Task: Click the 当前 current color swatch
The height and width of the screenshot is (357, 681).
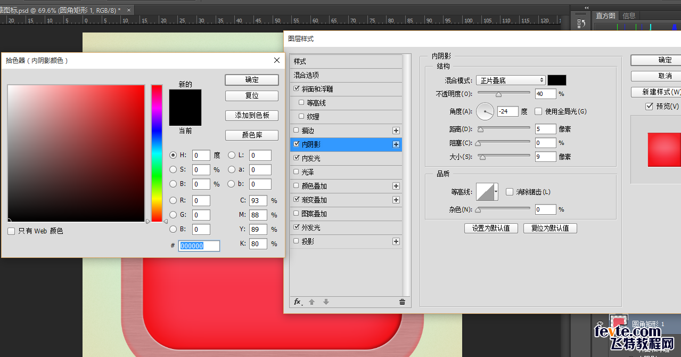Action: click(x=185, y=117)
